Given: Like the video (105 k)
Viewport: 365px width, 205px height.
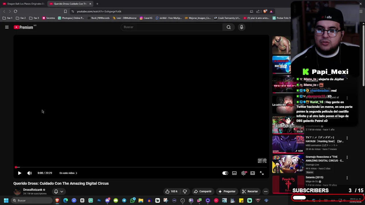Looking at the screenshot, I should click(x=171, y=191).
